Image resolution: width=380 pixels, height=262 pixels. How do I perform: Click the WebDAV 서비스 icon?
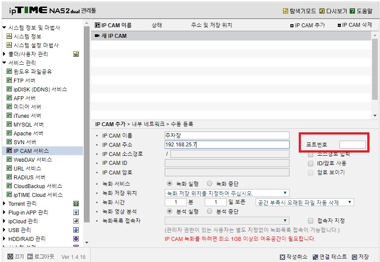click(x=9, y=160)
